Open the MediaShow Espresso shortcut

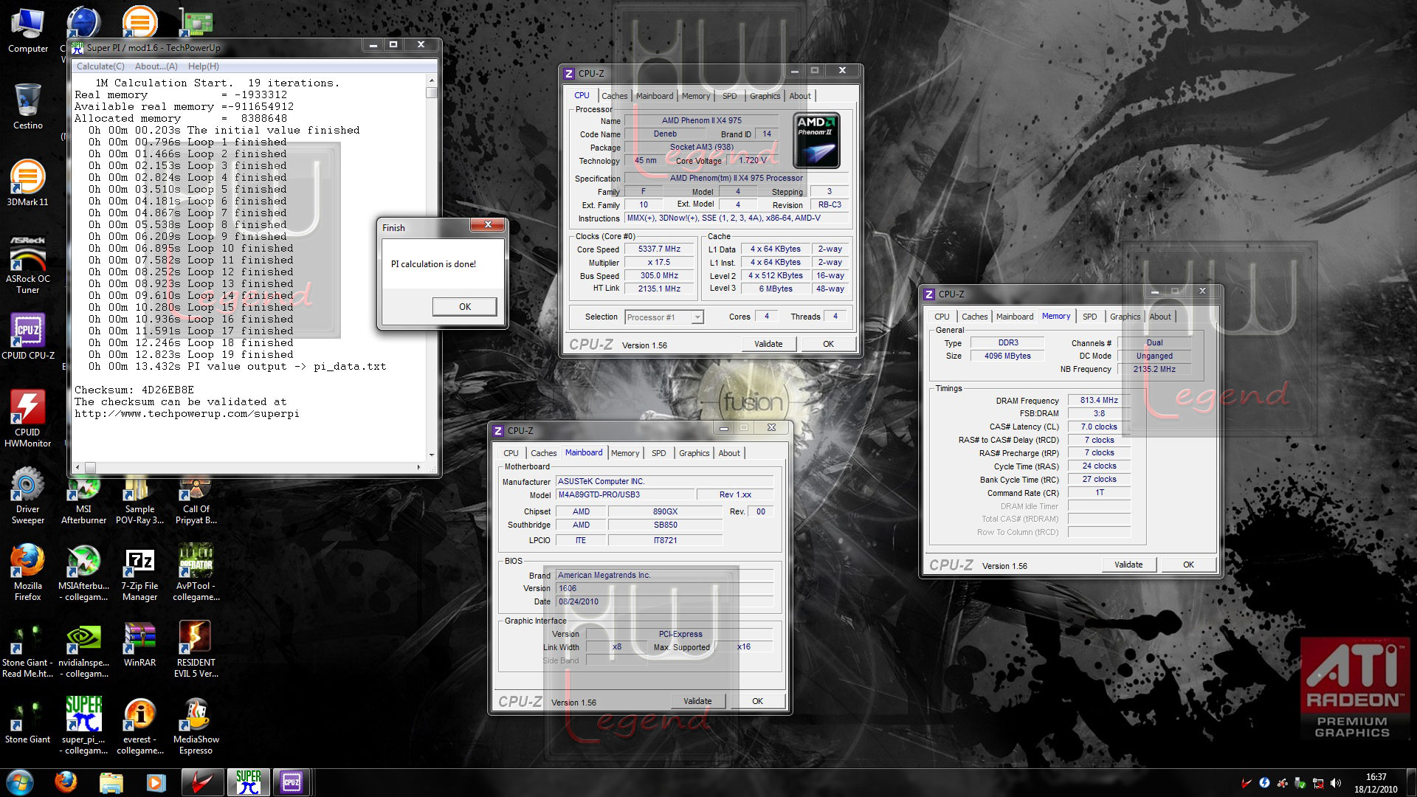point(196,725)
